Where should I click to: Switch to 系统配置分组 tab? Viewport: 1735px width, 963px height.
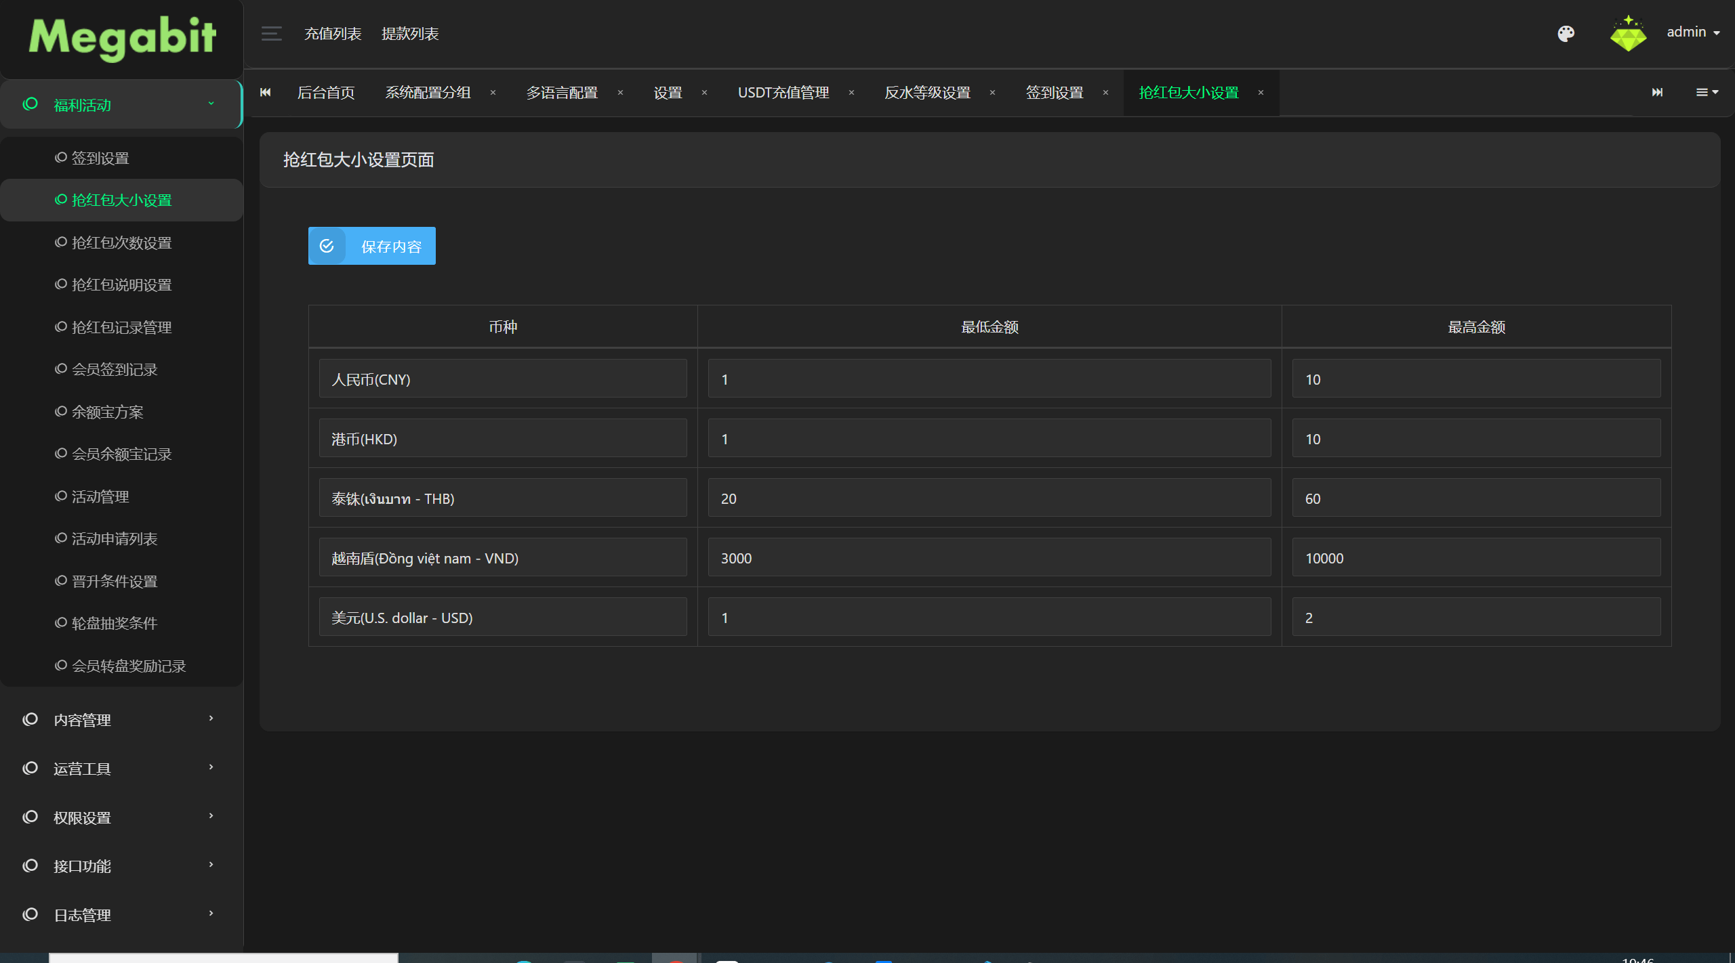click(428, 93)
